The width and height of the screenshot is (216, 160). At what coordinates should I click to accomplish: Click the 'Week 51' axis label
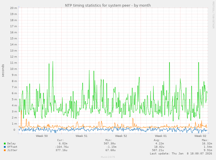click(82, 136)
